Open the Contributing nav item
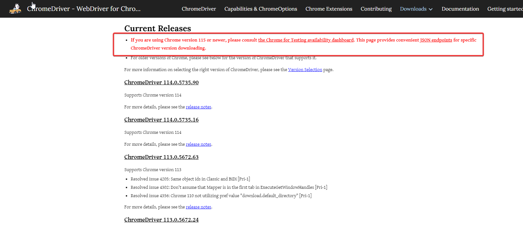Screen dimensions: 523x229 click(376, 9)
